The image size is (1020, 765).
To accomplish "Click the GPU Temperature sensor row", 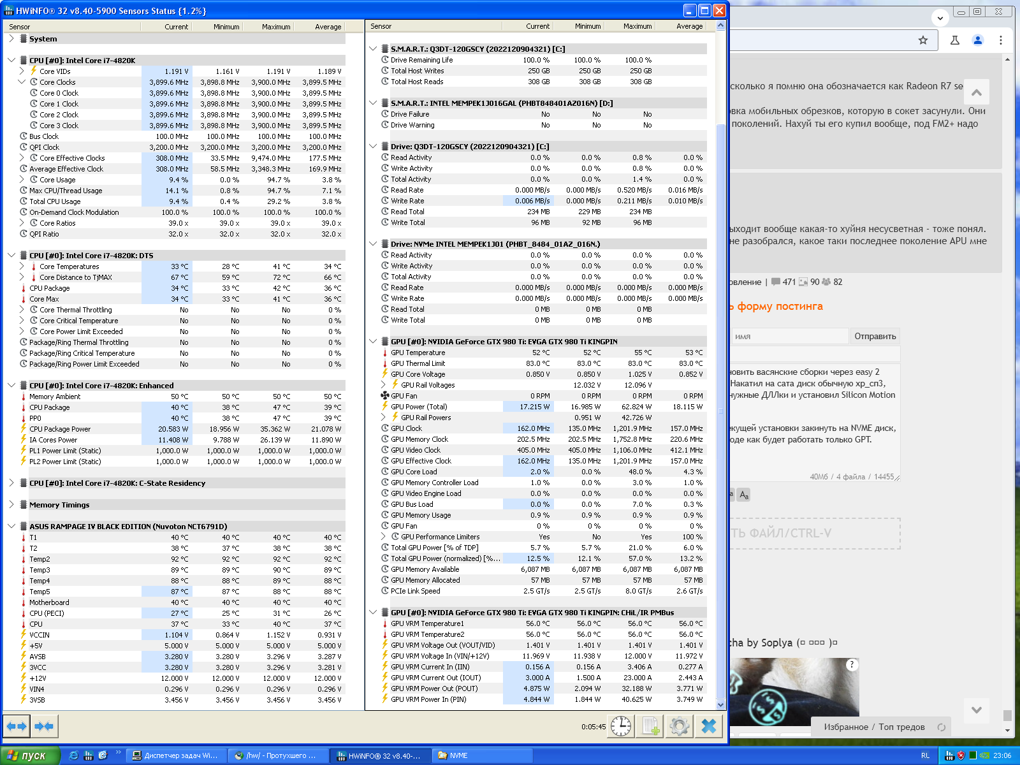I will pyautogui.click(x=543, y=353).
